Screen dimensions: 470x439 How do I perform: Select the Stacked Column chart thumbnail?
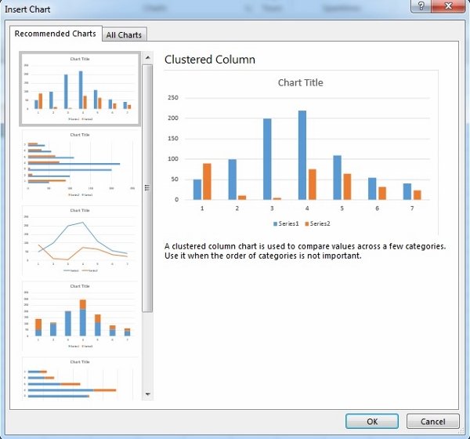pos(80,315)
